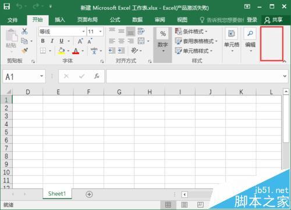Expand the formula bar chevron
291x210 pixels.
(285, 76)
